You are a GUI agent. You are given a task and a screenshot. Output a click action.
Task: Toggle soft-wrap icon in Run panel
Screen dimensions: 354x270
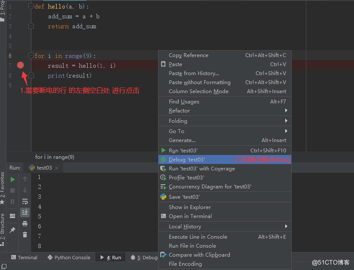point(25,201)
